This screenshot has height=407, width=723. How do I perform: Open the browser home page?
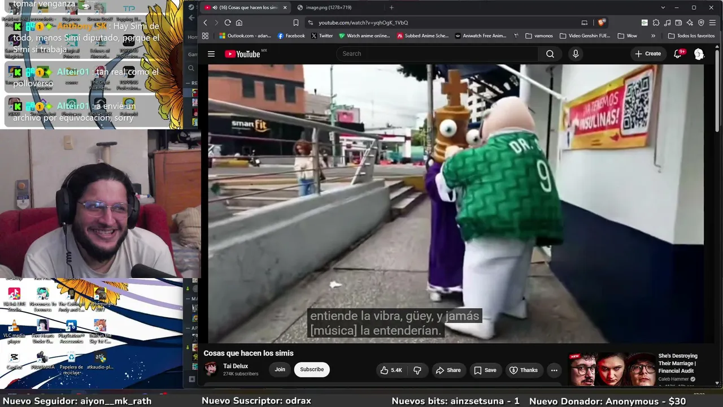(x=239, y=23)
